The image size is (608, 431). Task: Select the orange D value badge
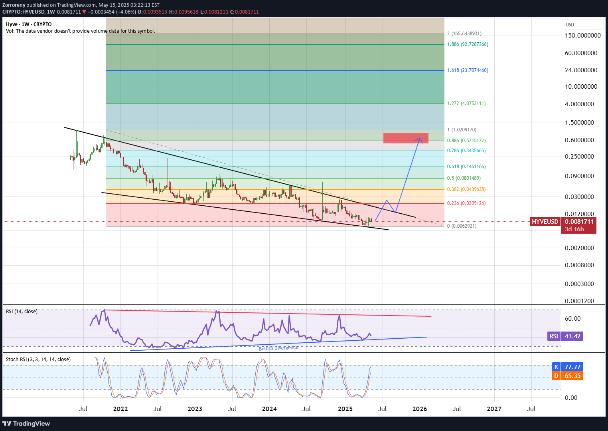[556, 376]
